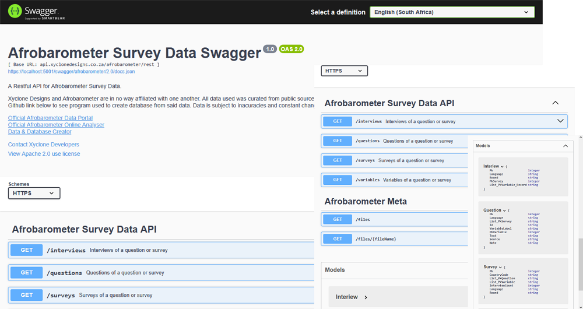Collapse Afrobarometer Survey Data API section chevron
This screenshot has width=583, height=309.
(x=556, y=103)
